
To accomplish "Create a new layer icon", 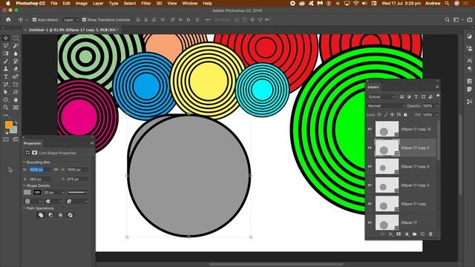I will pyautogui.click(x=422, y=234).
